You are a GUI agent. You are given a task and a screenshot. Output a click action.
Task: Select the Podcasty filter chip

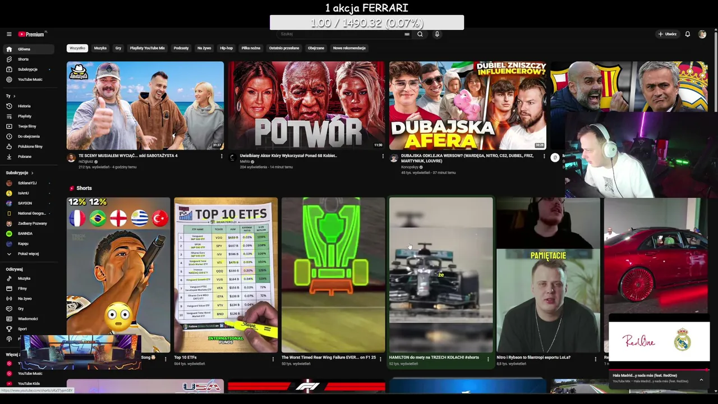pyautogui.click(x=181, y=48)
